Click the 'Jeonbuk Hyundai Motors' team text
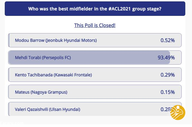 [x=71, y=40]
